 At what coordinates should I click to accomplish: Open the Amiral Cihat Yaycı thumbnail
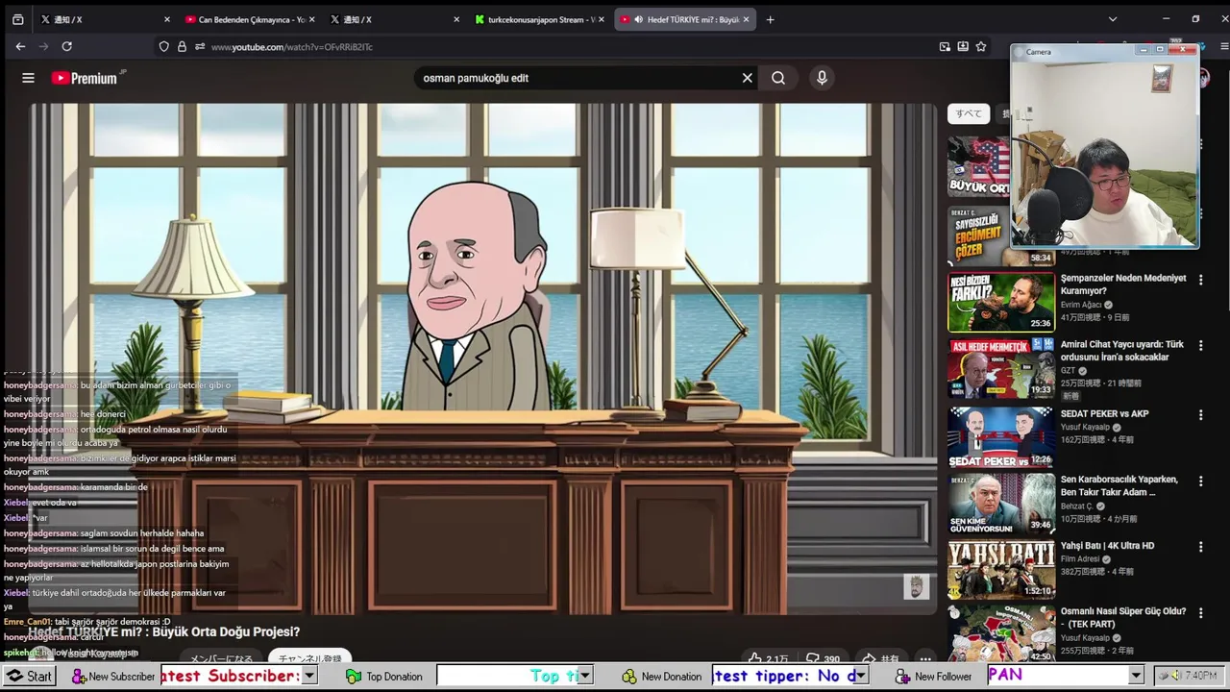point(1001,368)
